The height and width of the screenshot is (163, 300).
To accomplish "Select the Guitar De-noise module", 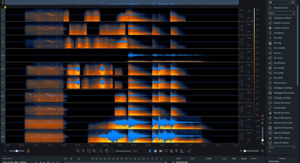I will click(x=282, y=103).
